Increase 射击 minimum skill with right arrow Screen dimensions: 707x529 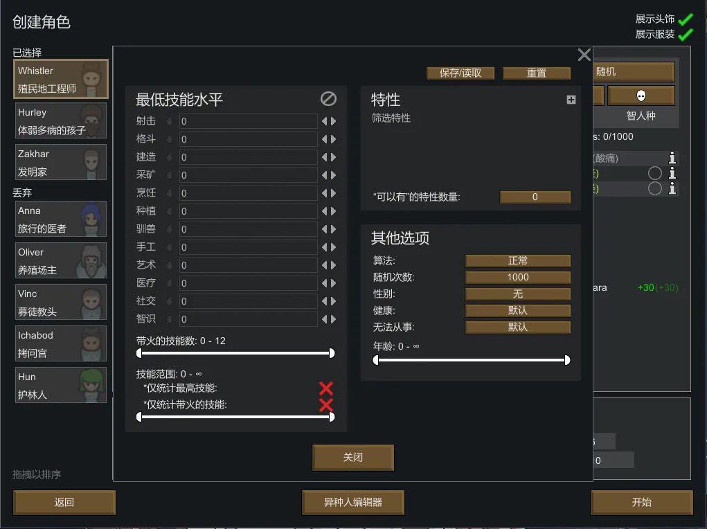(x=334, y=121)
